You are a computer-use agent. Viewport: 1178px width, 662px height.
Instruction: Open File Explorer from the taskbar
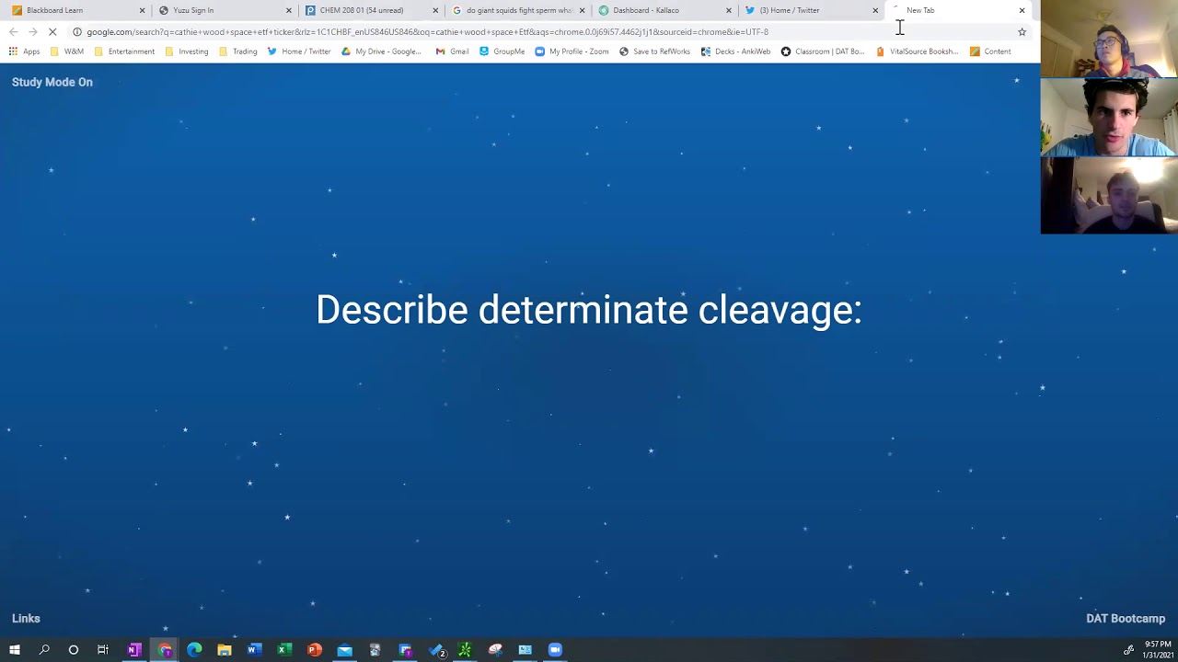click(225, 650)
